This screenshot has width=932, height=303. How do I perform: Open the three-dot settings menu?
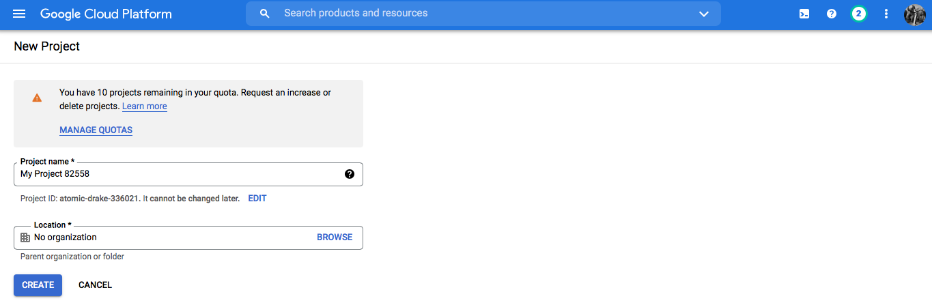point(886,14)
